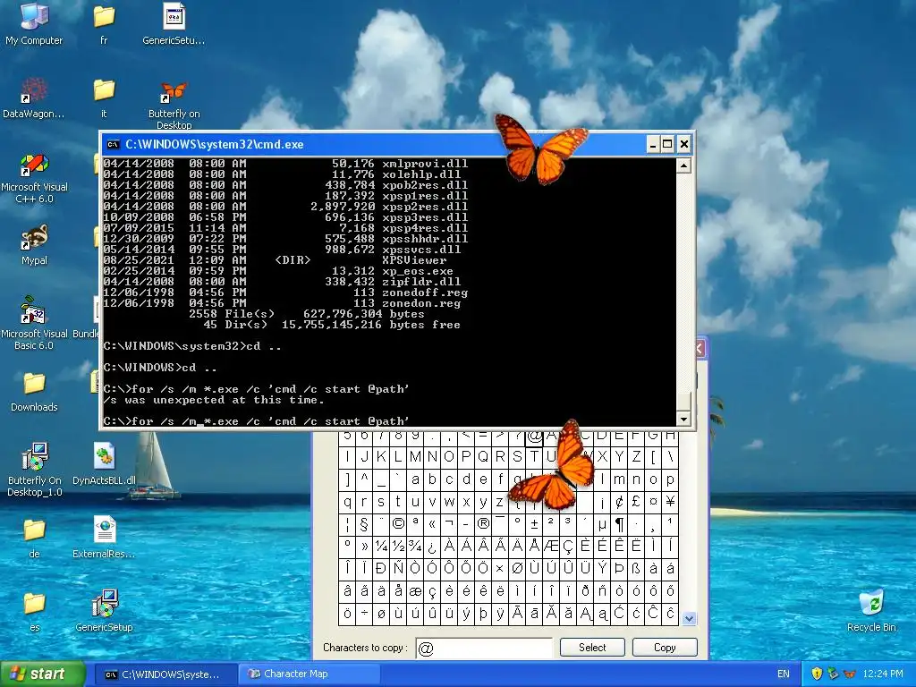Viewport: 916px width, 687px height.
Task: Click the XPSViewer directory line in cmd
Action: coord(276,260)
